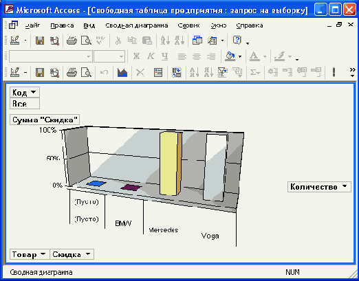
Task: Toggle Italic (К) formatting
Action: (151, 56)
